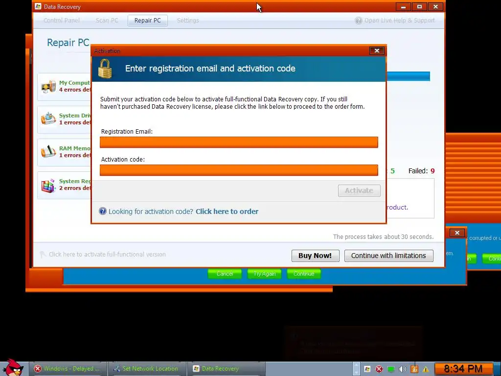Click the blue question icon near Looking for activation code

coord(103,211)
